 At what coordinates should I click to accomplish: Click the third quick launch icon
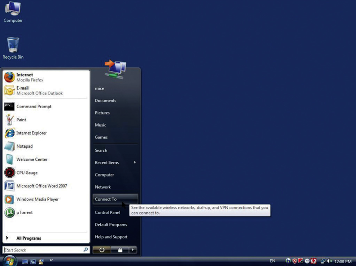coord(41,262)
